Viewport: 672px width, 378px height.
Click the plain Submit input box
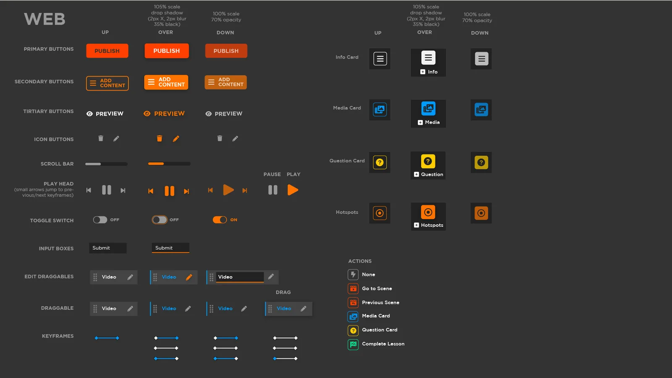point(108,248)
